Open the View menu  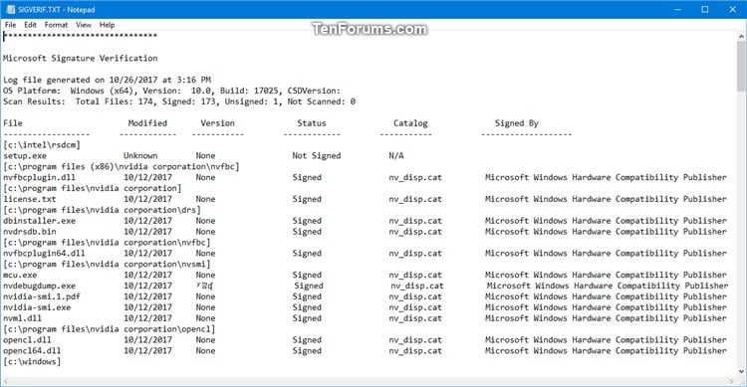pos(84,25)
